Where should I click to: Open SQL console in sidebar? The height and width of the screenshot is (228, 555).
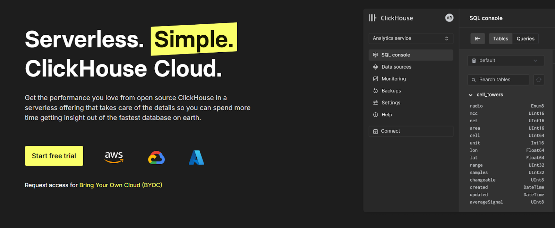pyautogui.click(x=411, y=55)
